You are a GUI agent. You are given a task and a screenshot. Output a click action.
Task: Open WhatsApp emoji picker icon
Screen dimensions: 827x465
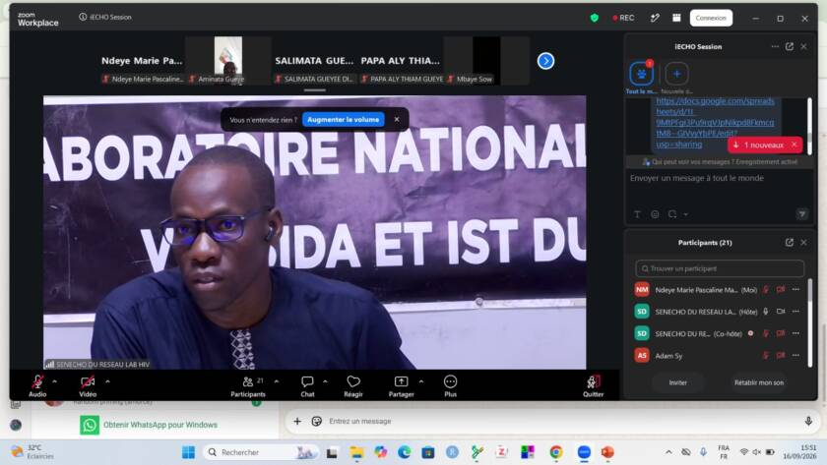(x=316, y=422)
